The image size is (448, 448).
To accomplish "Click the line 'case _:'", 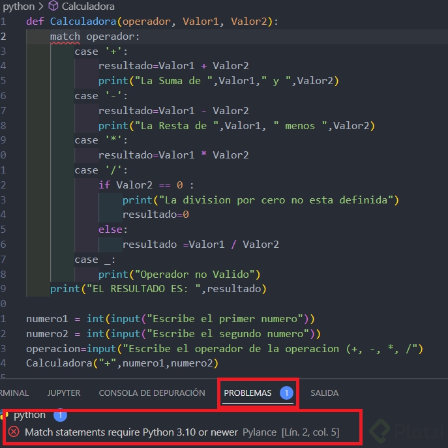I will click(x=95, y=260).
